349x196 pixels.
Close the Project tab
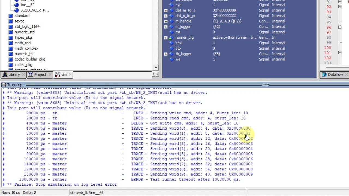coord(50,75)
